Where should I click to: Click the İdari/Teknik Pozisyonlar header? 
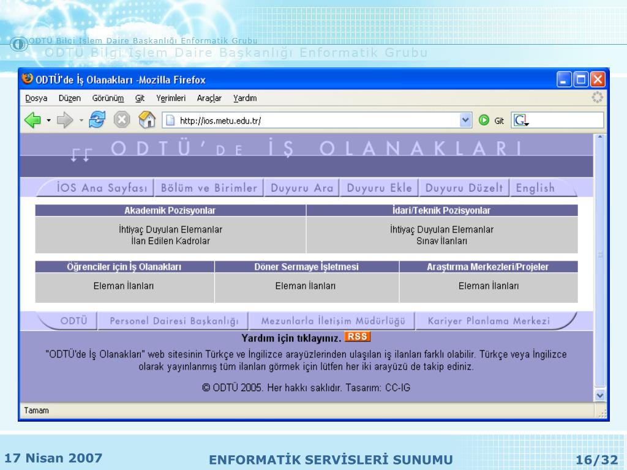441,211
